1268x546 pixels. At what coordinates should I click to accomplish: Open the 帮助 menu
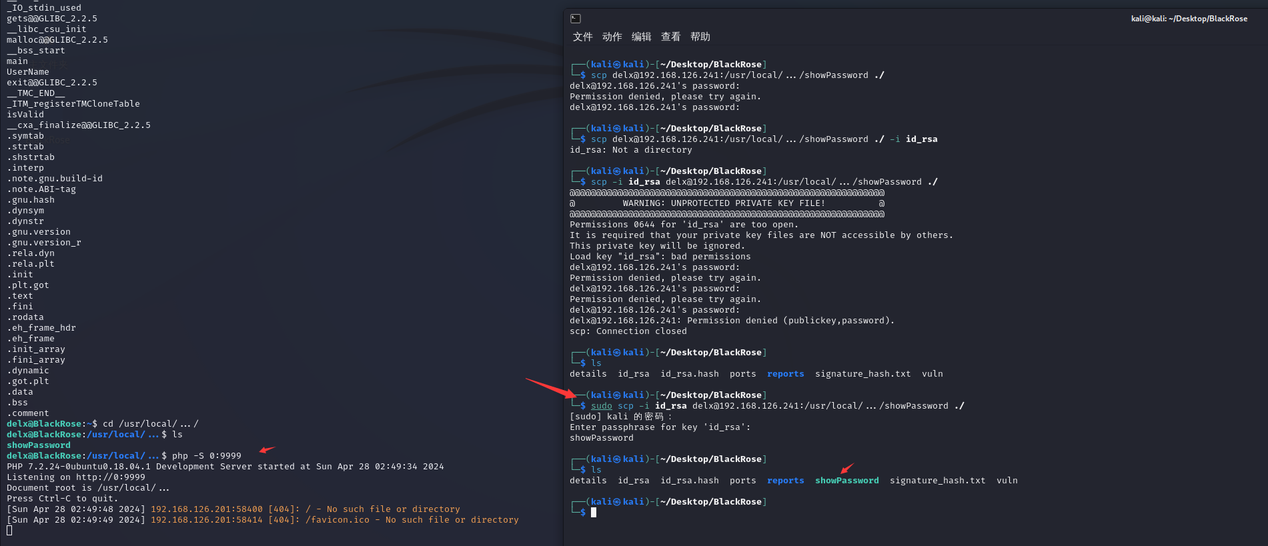700,37
